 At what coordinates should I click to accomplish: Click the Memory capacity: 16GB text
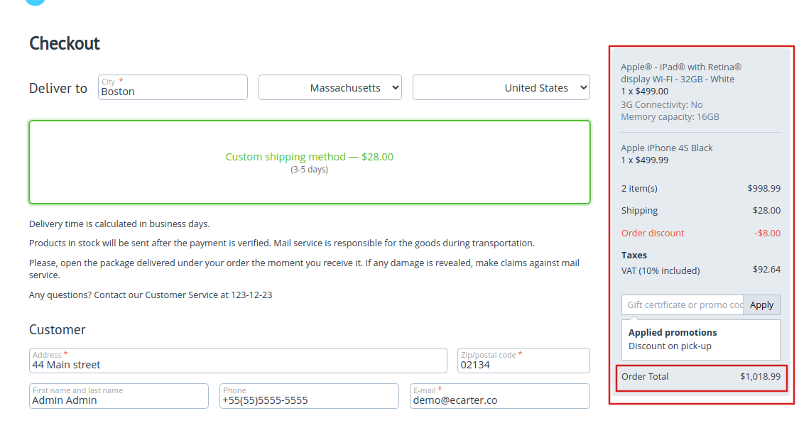click(x=670, y=117)
